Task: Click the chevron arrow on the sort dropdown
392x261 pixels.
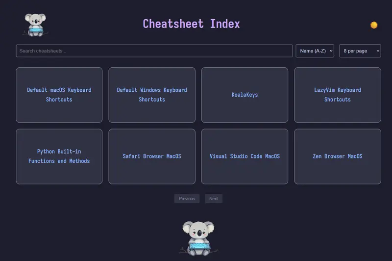Action: coord(330,51)
